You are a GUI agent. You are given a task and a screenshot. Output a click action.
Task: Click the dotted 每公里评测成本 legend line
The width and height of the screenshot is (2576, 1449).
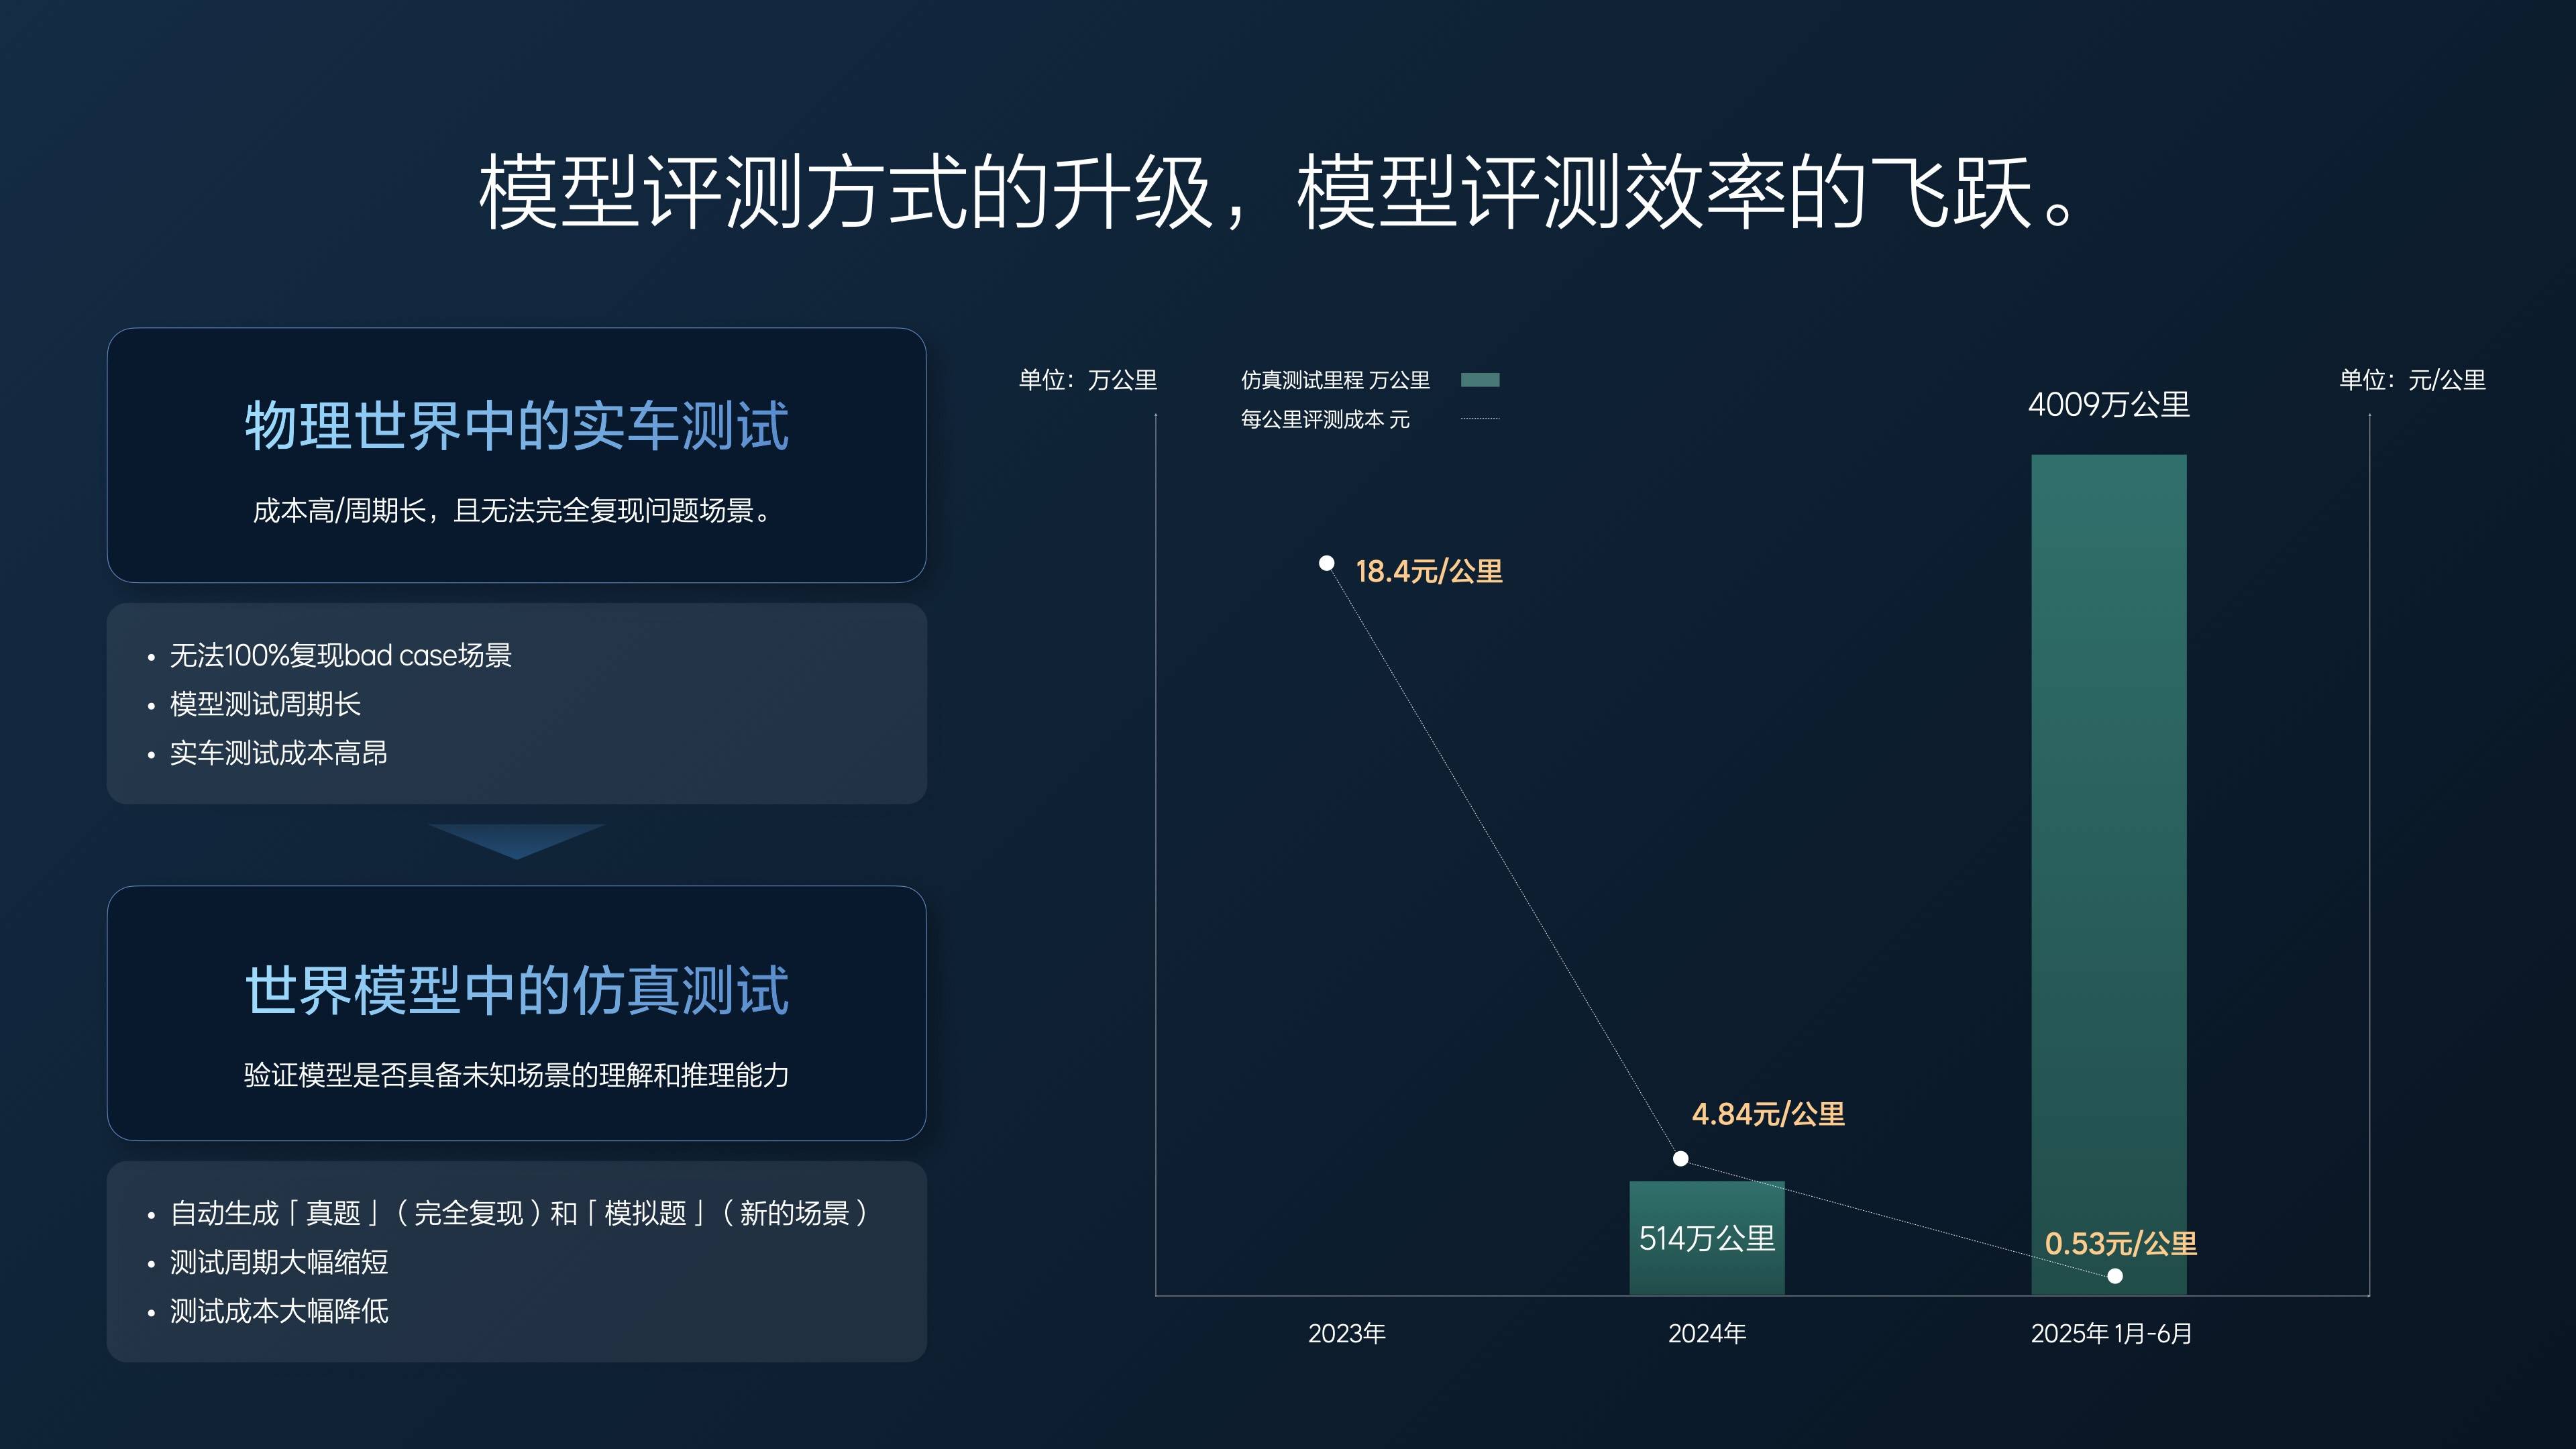1480,419
